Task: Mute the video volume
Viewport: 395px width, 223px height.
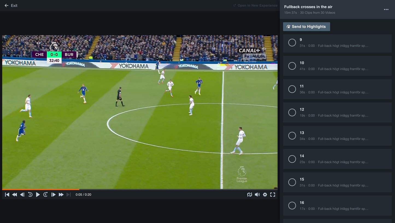Action: click(x=257, y=194)
